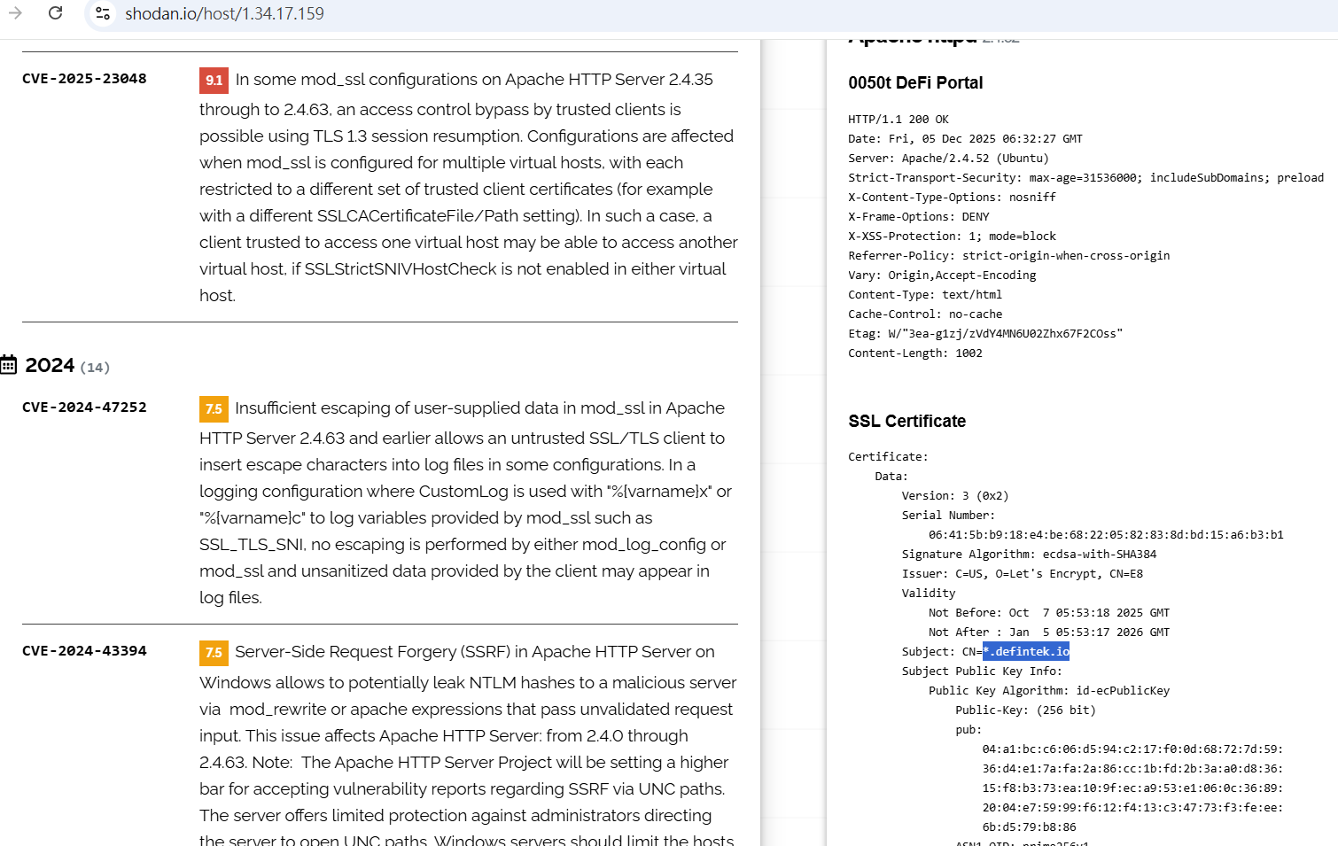Click the Let's Encrypt Issuer line
The image size is (1338, 846).
click(x=1023, y=574)
